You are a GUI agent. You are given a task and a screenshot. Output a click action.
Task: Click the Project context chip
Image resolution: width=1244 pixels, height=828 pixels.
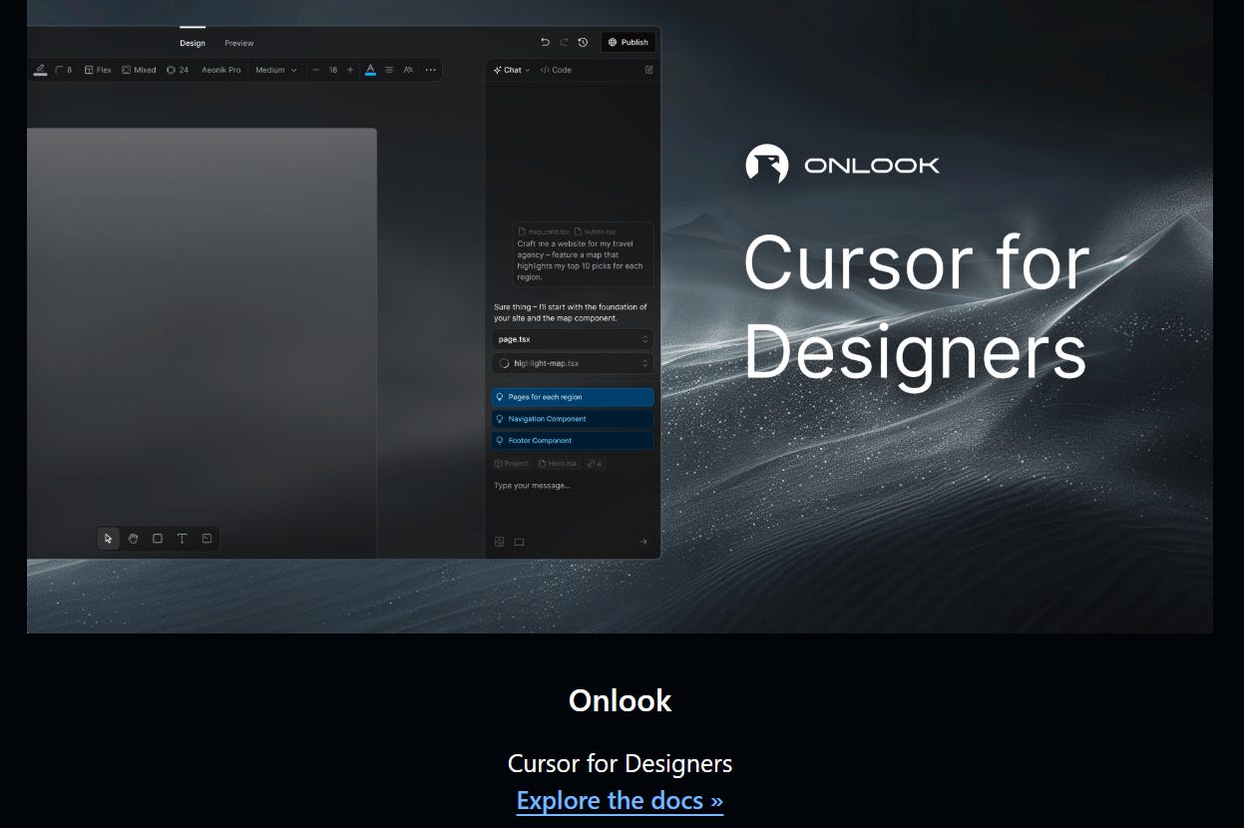(512, 464)
